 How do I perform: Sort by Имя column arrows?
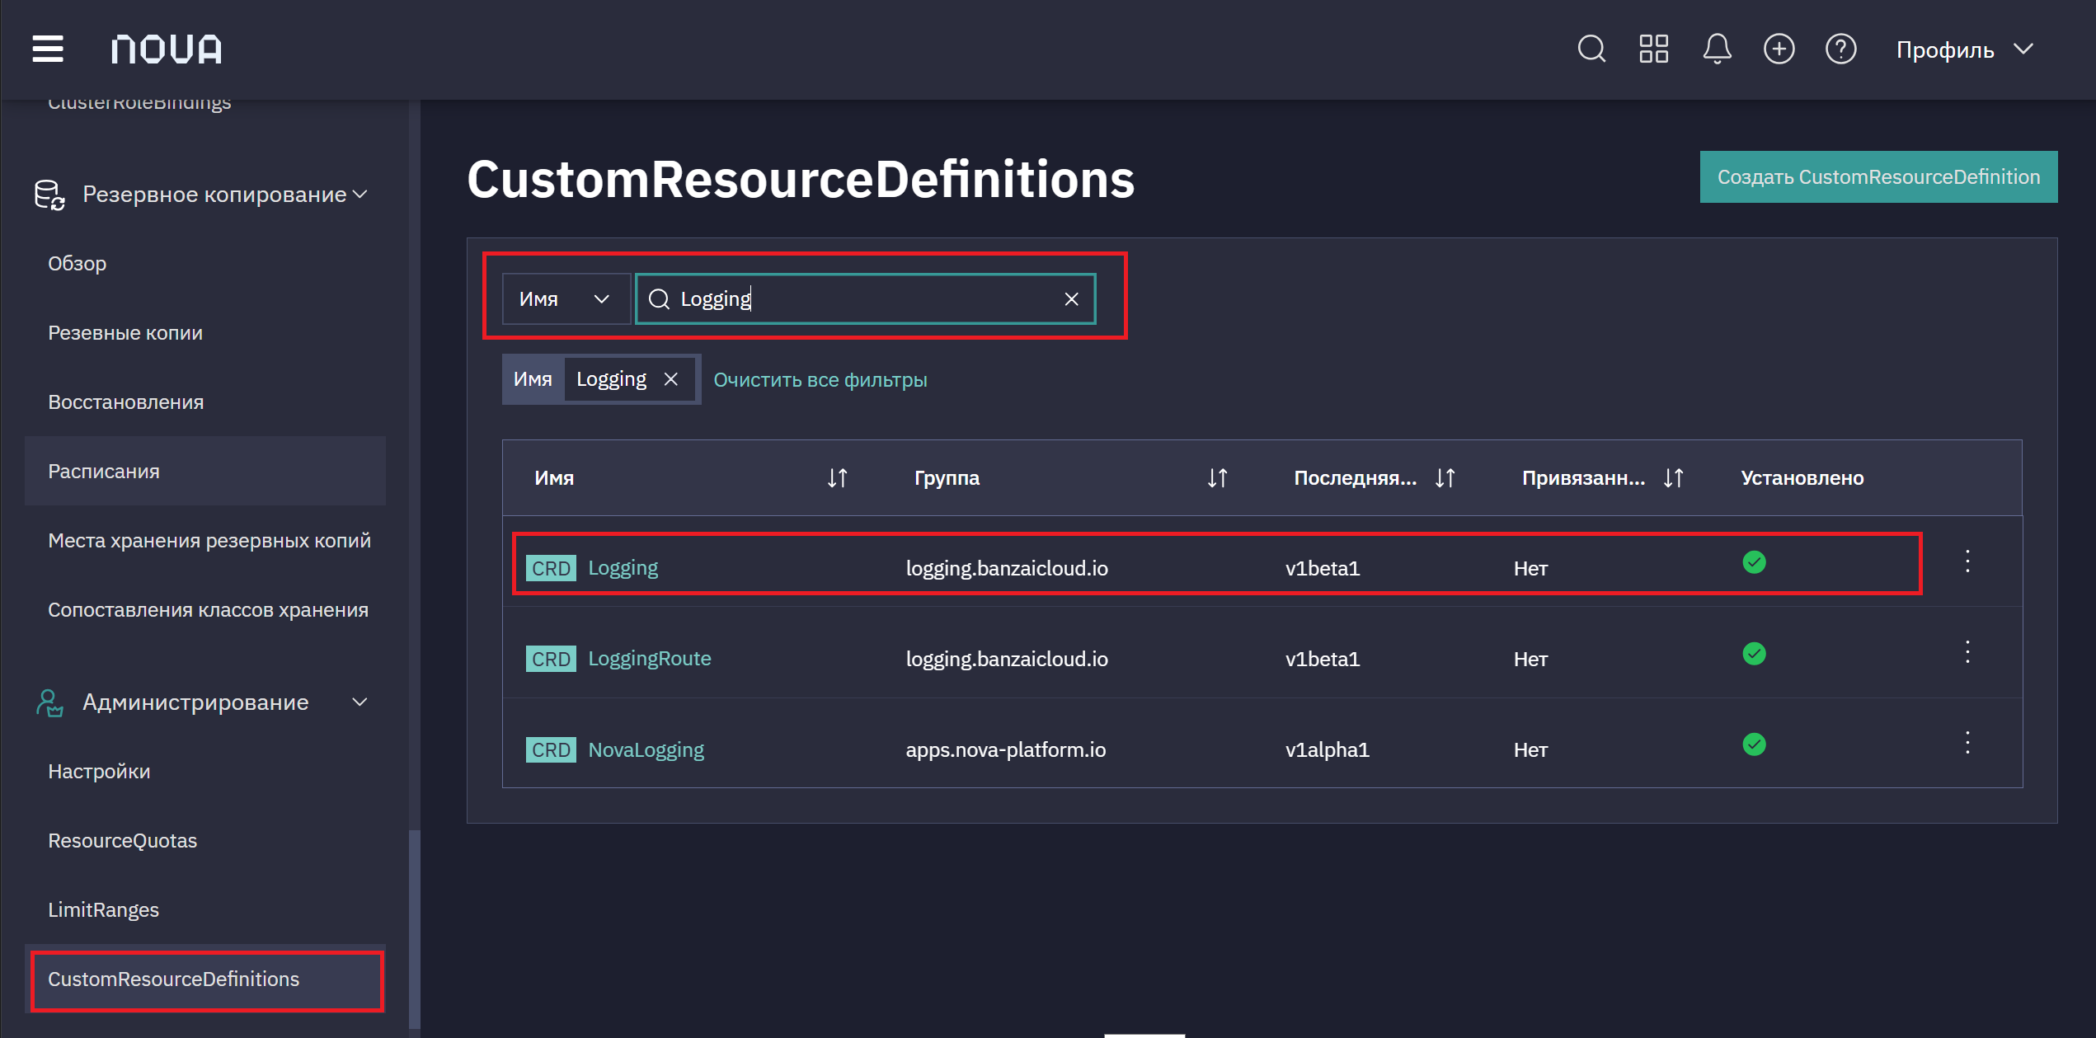(837, 478)
